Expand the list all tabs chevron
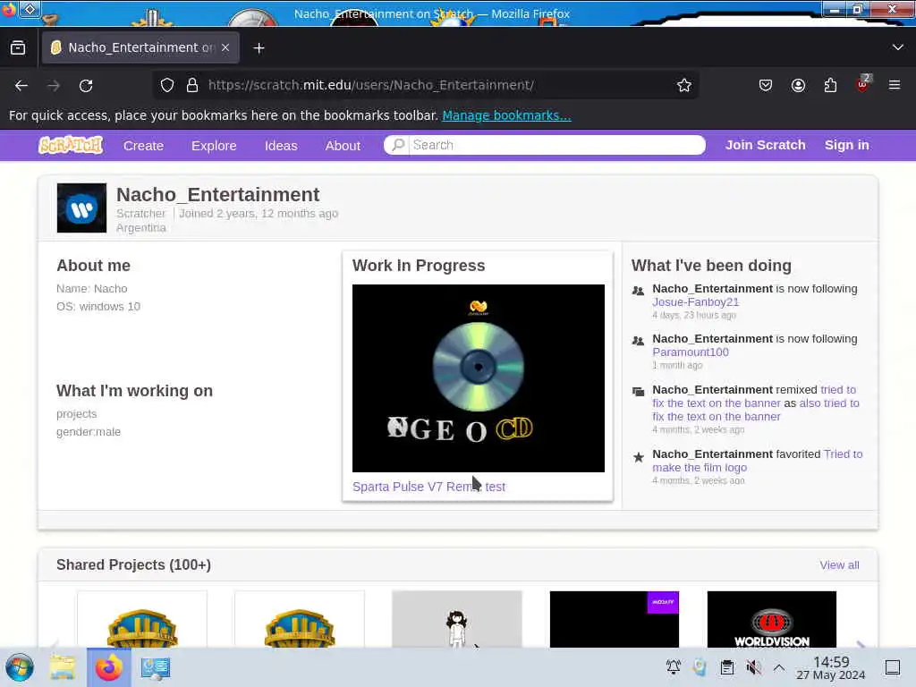Screen dimensions: 916x687 [x=898, y=47]
